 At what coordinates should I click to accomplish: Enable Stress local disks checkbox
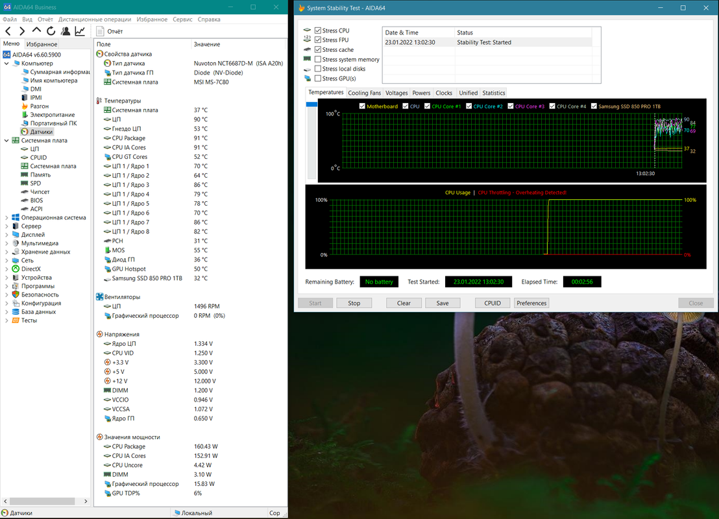point(318,69)
